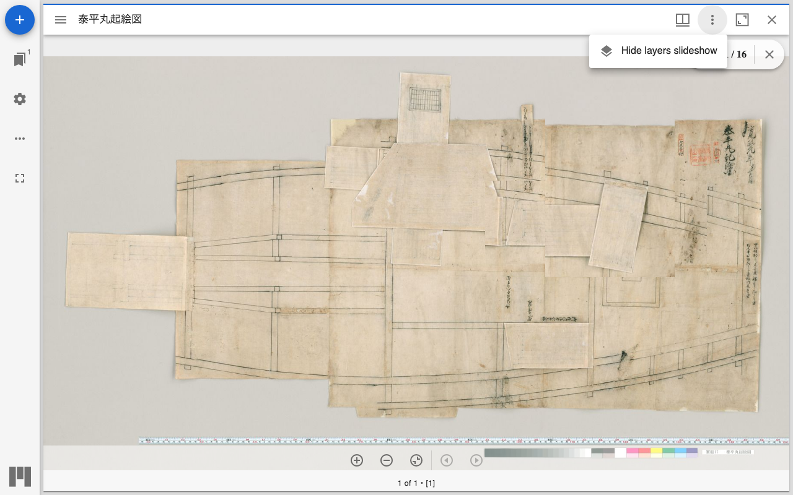The width and height of the screenshot is (793, 495).
Task: Go to the previous item
Action: (x=447, y=460)
